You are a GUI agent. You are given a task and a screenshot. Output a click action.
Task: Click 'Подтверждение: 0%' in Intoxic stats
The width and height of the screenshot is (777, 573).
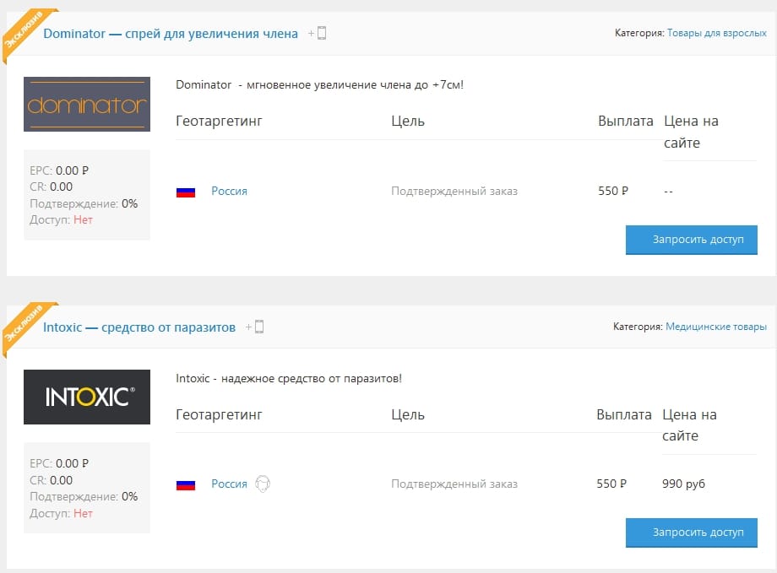click(84, 497)
